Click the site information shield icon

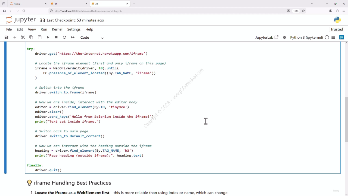pyautogui.click(x=51, y=11)
